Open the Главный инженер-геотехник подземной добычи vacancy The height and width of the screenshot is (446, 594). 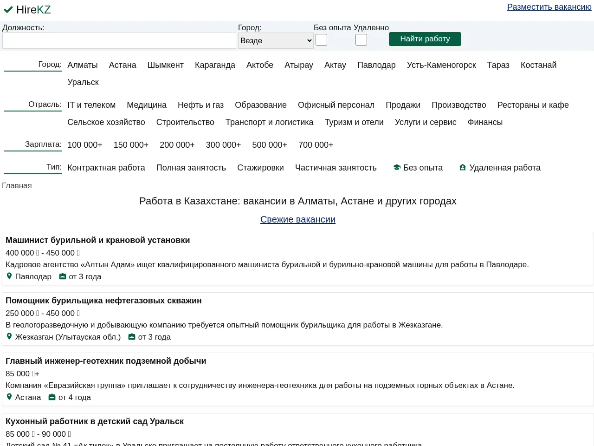[106, 361]
